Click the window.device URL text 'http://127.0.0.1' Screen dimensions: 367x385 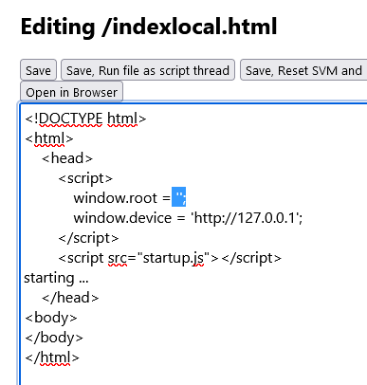click(x=245, y=218)
